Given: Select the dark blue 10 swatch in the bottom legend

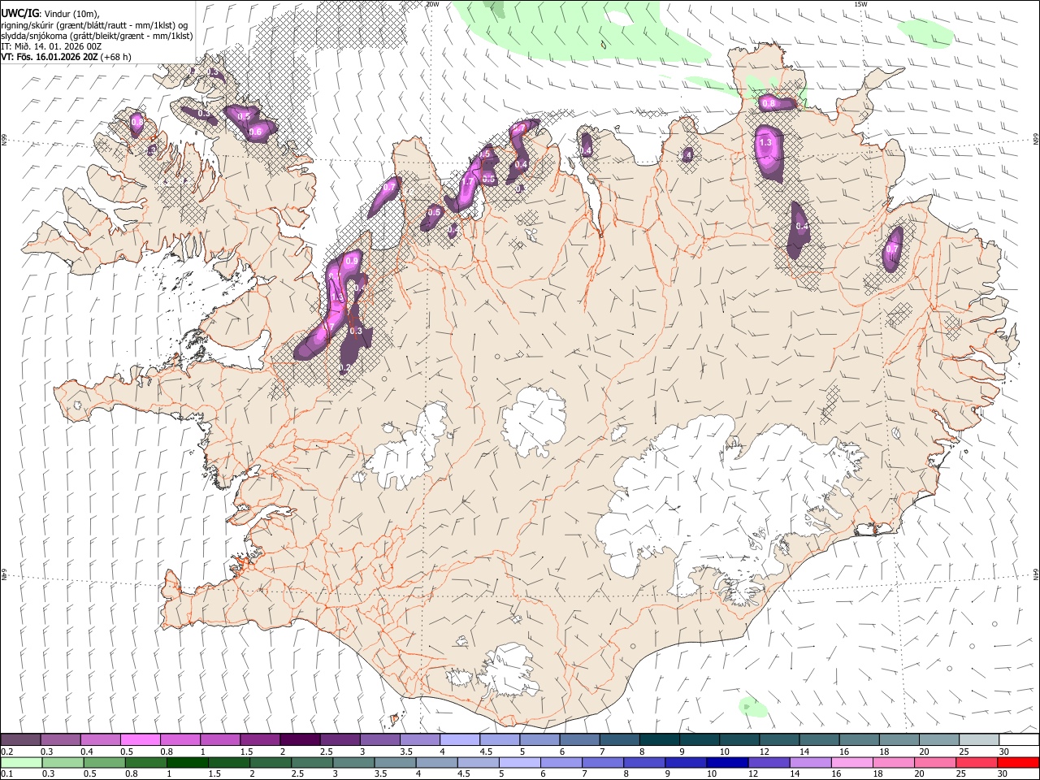Looking at the screenshot, I should click(726, 762).
